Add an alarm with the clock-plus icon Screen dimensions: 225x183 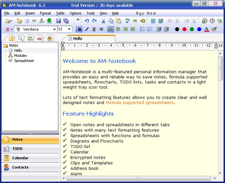tap(205, 21)
